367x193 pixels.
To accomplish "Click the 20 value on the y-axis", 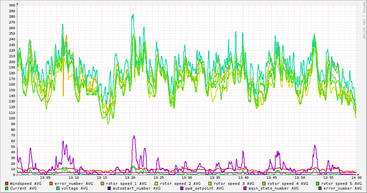I will [13, 164].
